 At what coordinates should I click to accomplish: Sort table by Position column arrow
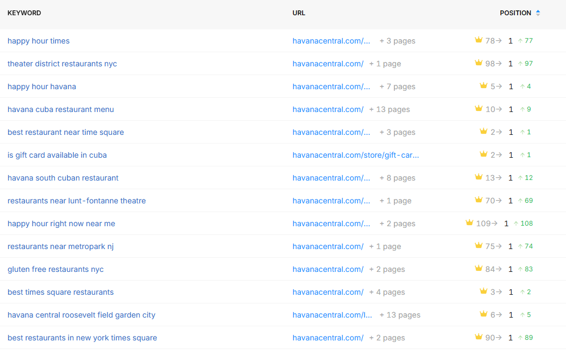538,13
